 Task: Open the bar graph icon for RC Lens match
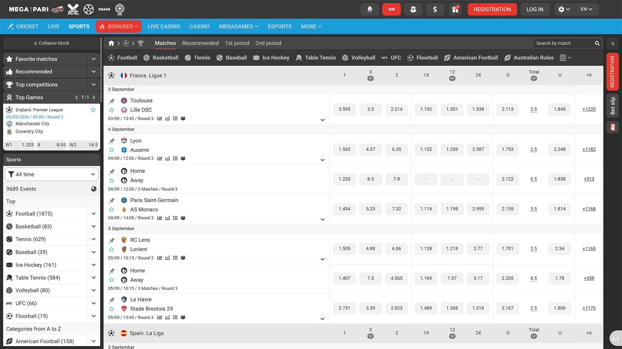pyautogui.click(x=160, y=258)
